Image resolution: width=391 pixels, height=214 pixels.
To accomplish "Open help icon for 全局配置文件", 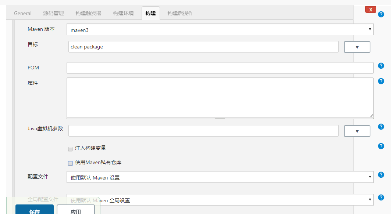I will tap(381, 197).
